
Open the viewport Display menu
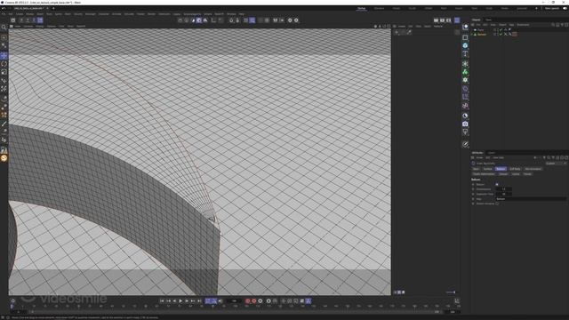coord(39,26)
